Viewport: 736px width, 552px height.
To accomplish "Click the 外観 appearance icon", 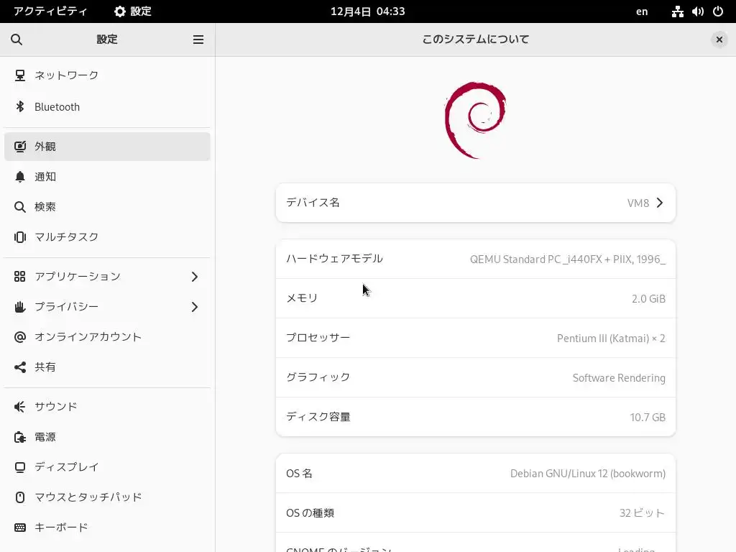I will tap(19, 147).
